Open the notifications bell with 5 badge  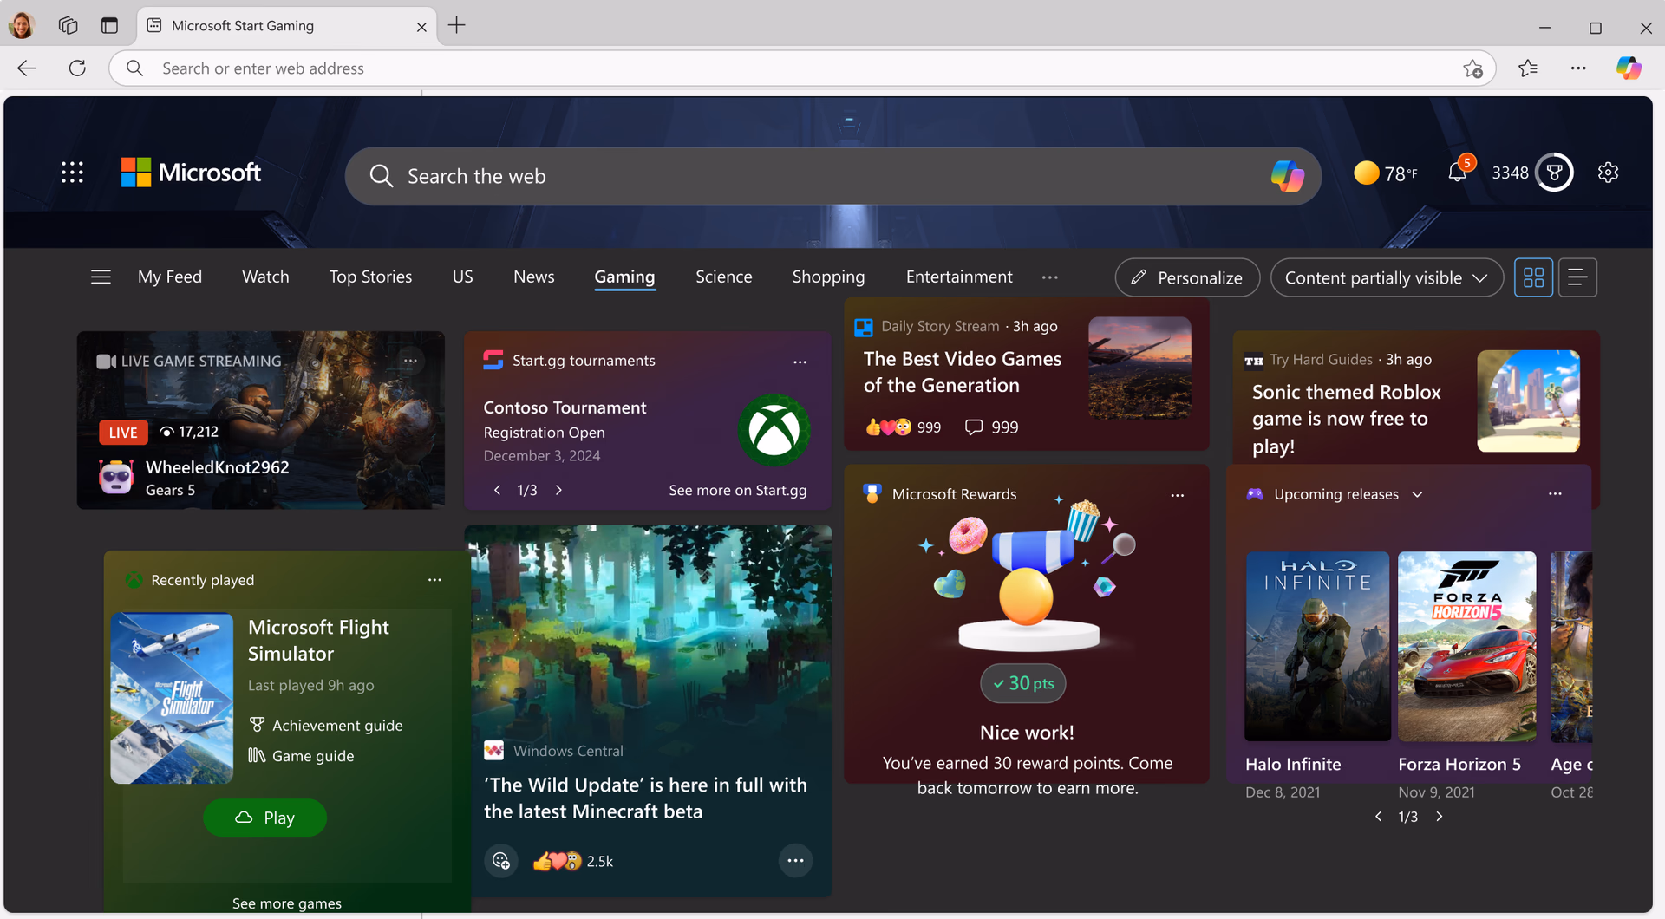coord(1458,172)
